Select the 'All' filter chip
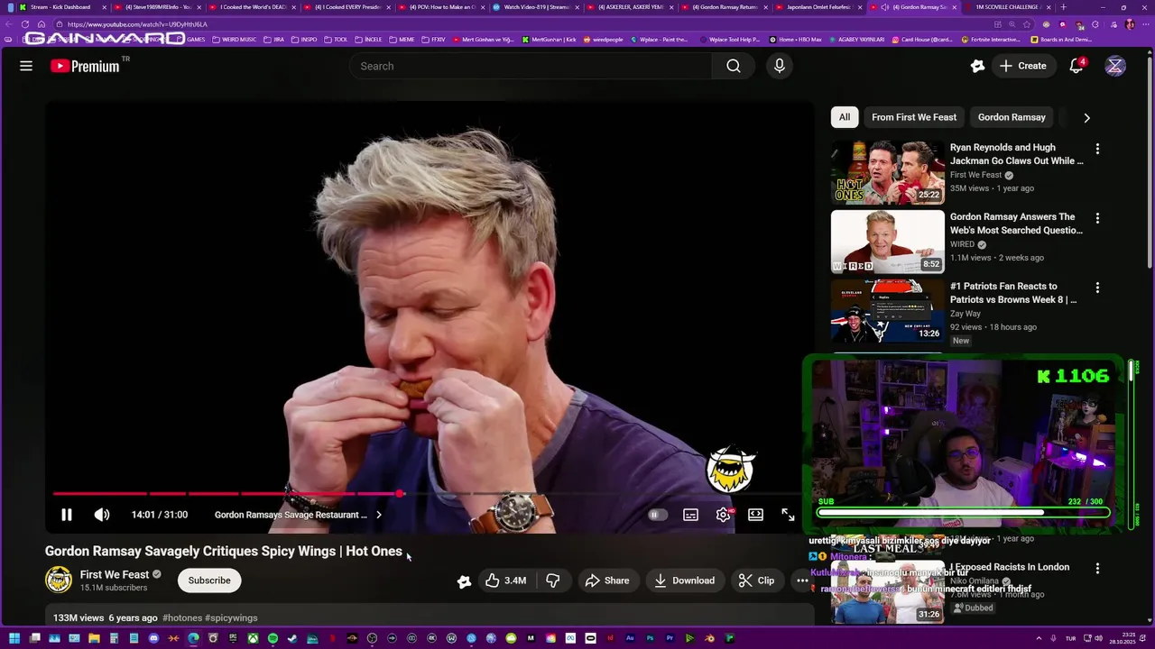This screenshot has height=649, width=1155. point(845,117)
